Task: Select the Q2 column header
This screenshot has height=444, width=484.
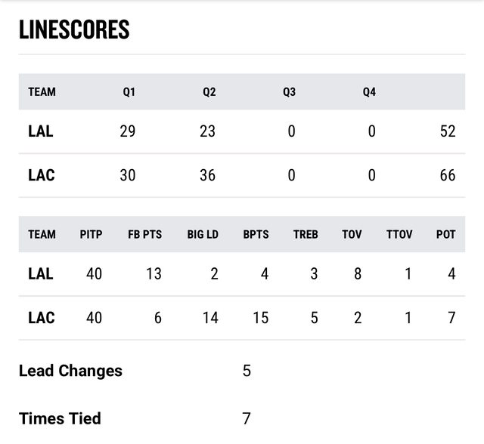Action: (209, 92)
